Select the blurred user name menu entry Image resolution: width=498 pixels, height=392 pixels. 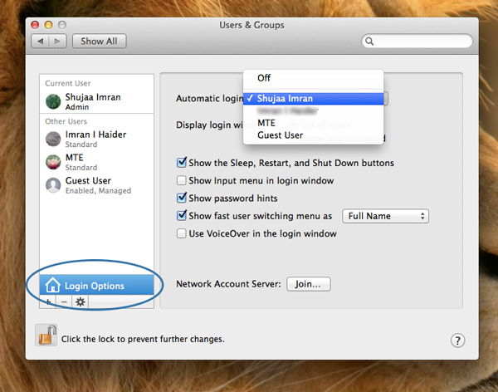pos(314,110)
